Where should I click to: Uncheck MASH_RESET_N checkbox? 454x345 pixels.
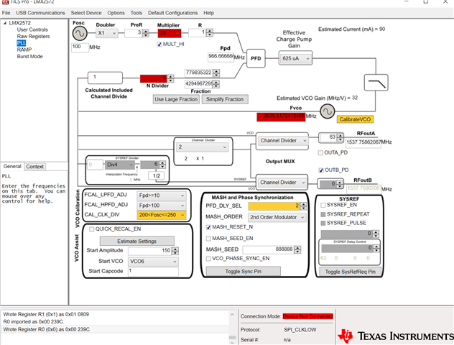[208, 227]
